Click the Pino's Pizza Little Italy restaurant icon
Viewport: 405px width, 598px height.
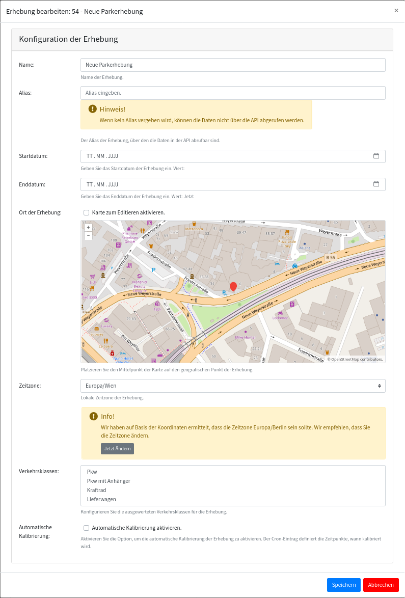coord(287,232)
